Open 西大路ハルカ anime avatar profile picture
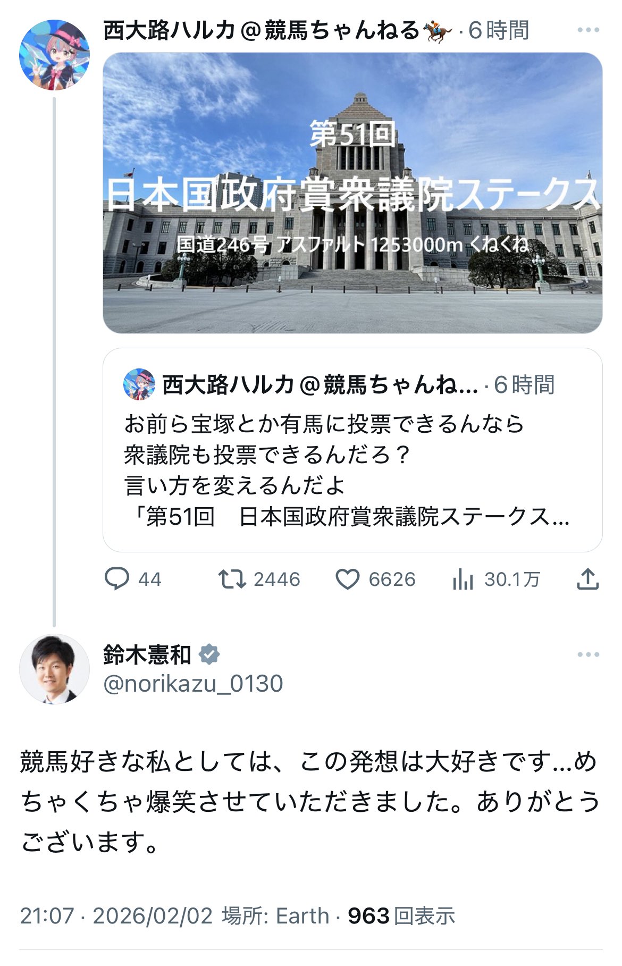The height and width of the screenshot is (966, 622). click(54, 55)
